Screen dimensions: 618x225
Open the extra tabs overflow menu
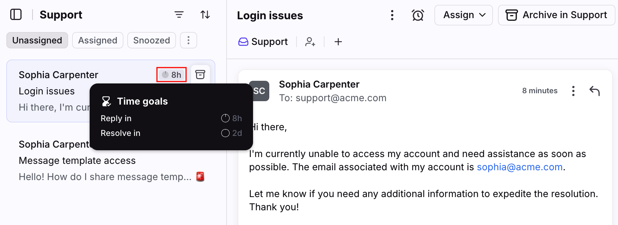[x=188, y=40]
